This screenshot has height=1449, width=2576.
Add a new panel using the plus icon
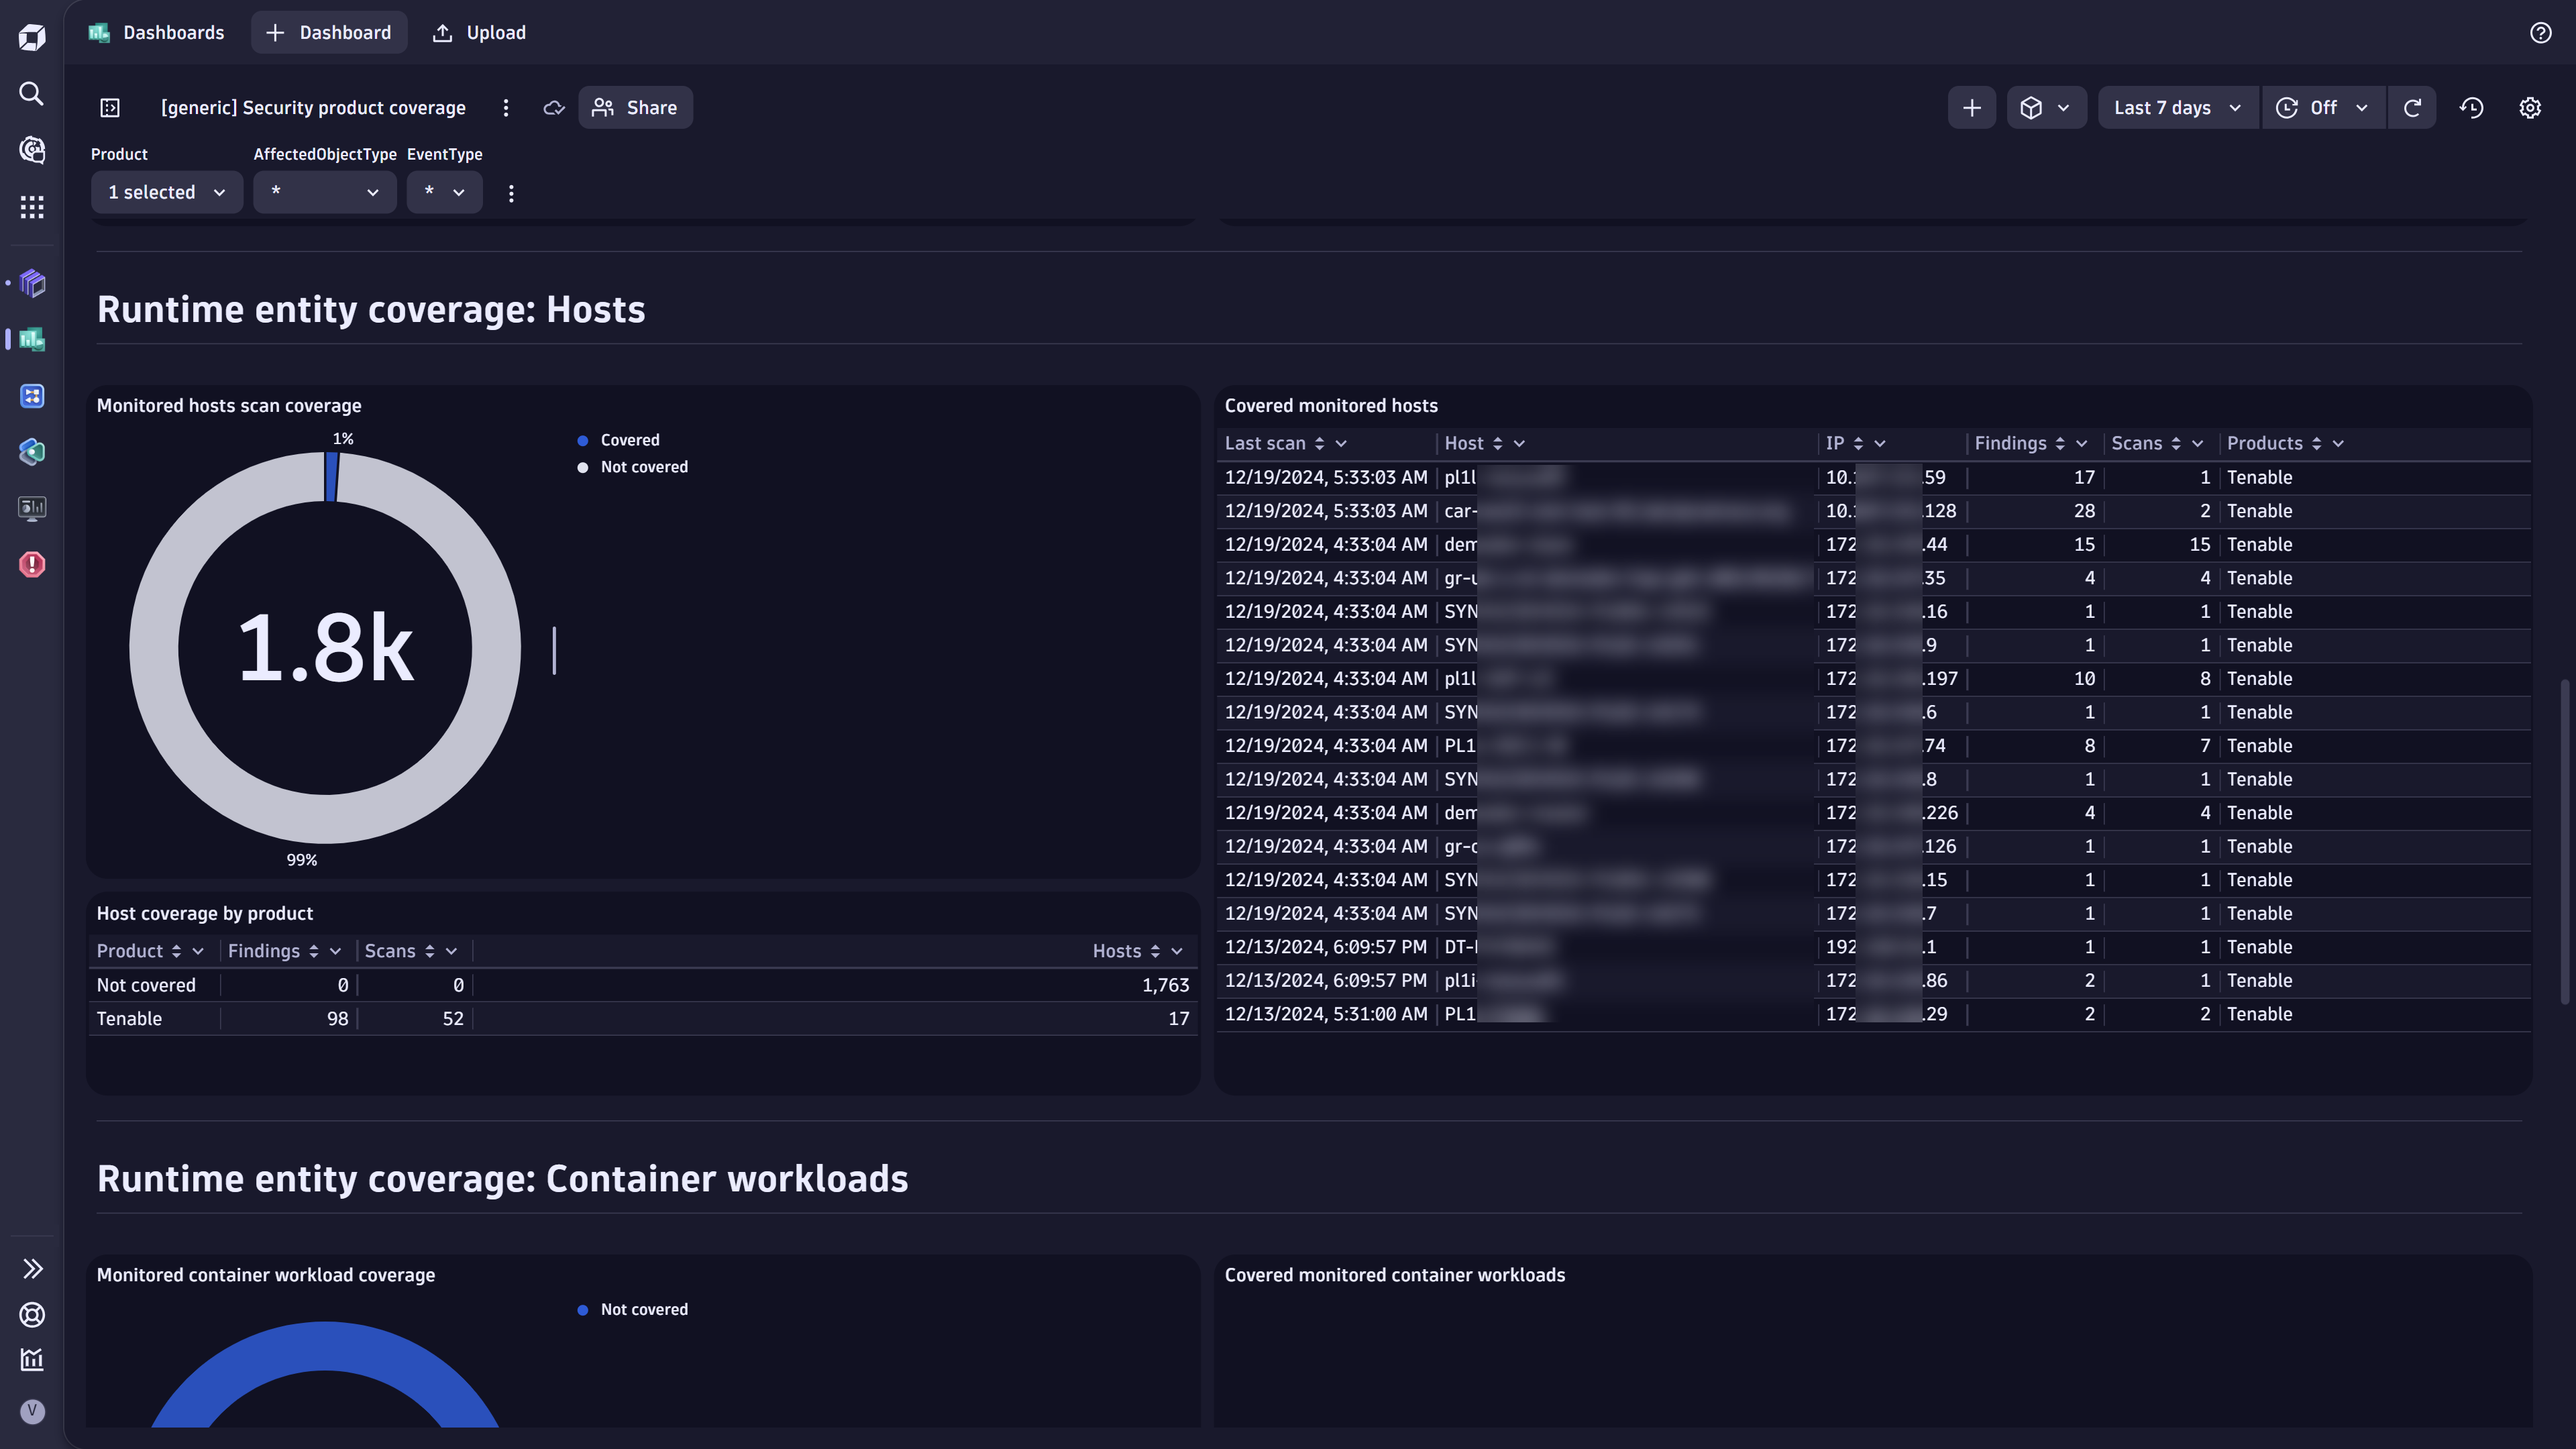1971,107
